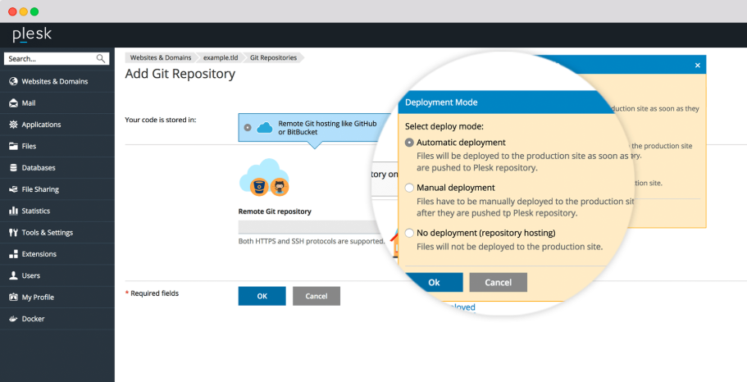
Task: Click the Add Git Repository heading
Action: pyautogui.click(x=180, y=74)
